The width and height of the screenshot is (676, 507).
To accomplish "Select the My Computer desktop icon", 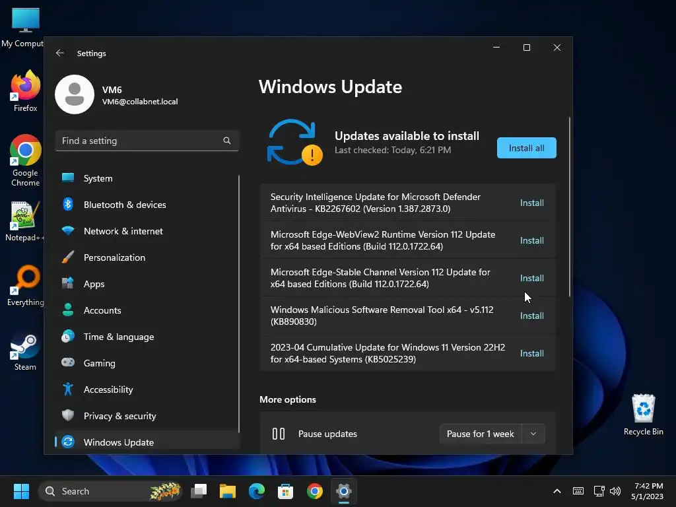I will tap(22, 28).
